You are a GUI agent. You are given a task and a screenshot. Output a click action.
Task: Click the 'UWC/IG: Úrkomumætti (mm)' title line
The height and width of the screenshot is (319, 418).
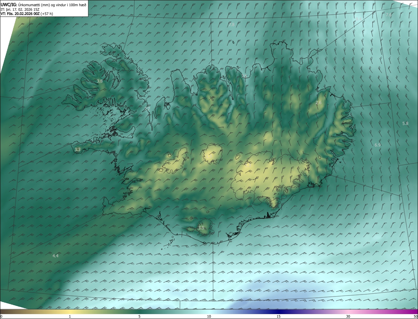coord(43,5)
